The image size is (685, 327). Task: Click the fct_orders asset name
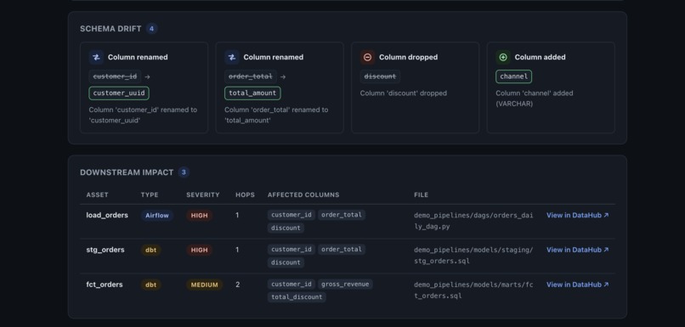pyautogui.click(x=105, y=285)
